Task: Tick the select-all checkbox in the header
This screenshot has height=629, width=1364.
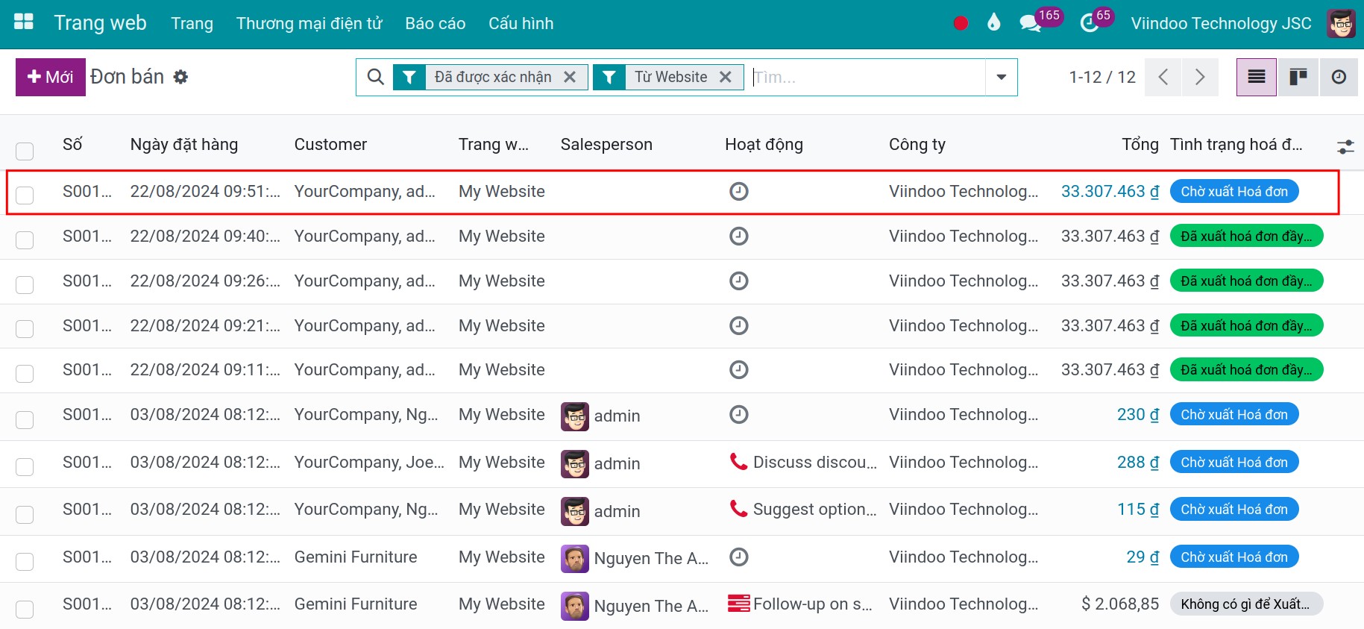Action: click(x=25, y=151)
